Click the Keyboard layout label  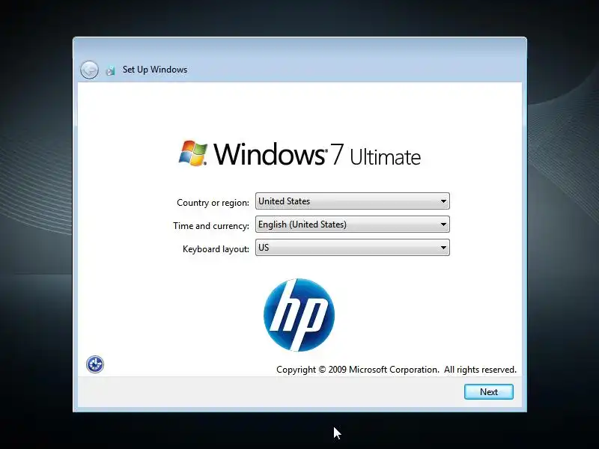(216, 249)
